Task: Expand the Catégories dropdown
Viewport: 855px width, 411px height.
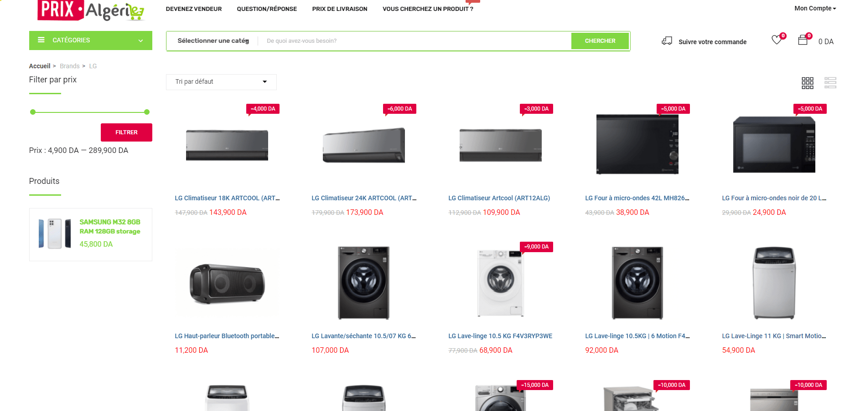Action: (x=91, y=41)
